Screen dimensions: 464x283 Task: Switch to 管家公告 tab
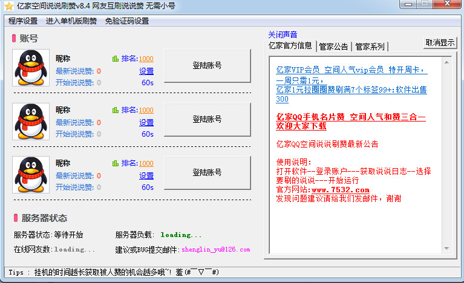(333, 47)
